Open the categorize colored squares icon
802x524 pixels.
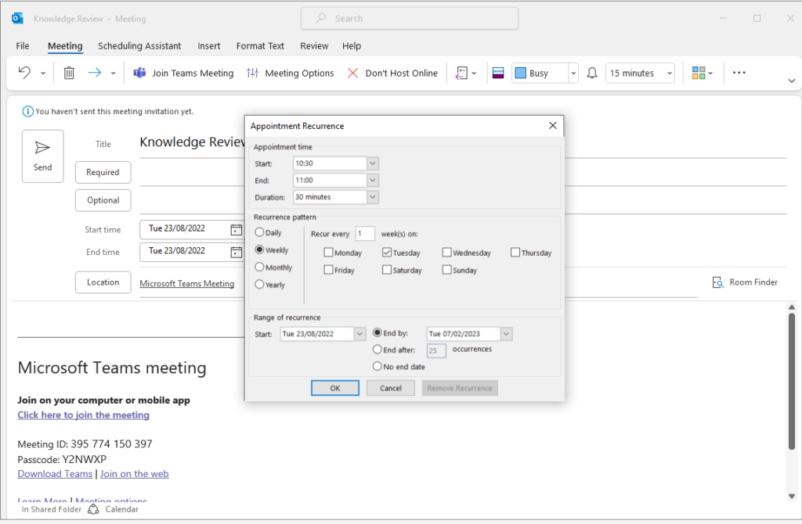click(x=698, y=73)
